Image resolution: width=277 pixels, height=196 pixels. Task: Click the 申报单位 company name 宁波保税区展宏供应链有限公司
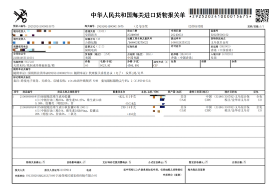tap(76, 176)
